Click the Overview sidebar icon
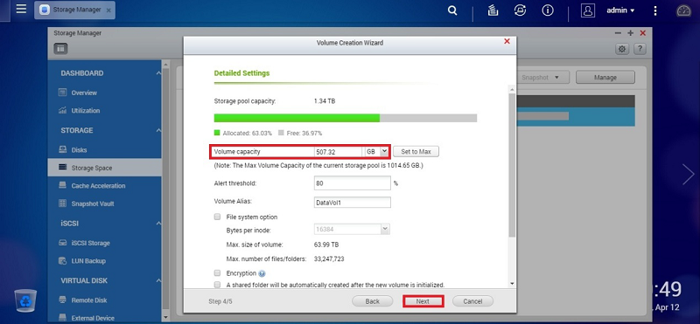The height and width of the screenshot is (324, 700). 62,93
